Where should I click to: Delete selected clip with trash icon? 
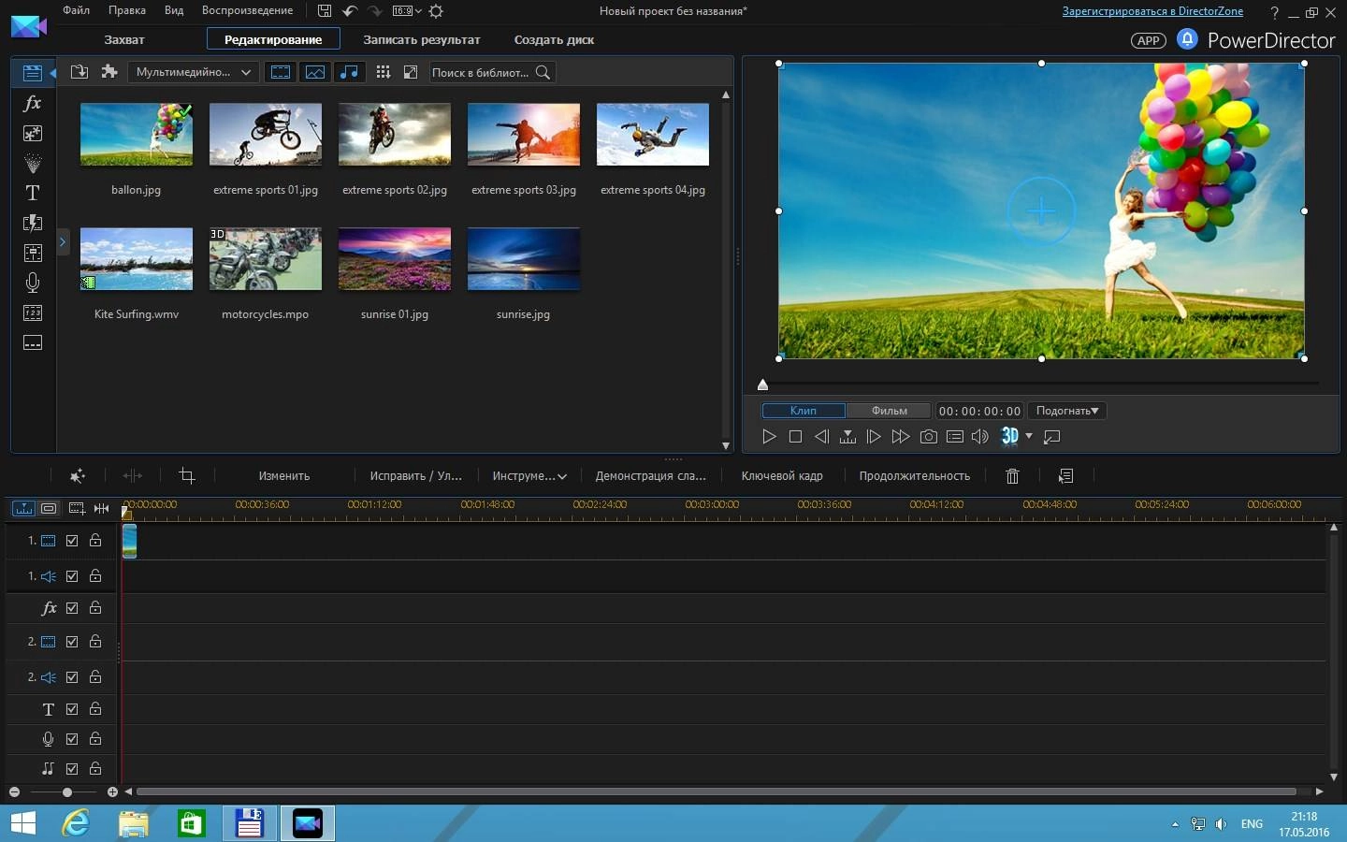[x=1012, y=476]
